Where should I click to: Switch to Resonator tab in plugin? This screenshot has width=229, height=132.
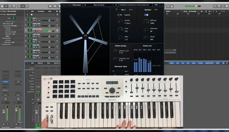(77, 5)
